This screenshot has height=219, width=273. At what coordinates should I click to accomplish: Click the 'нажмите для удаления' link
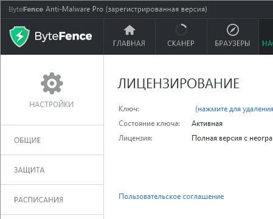tap(234, 109)
